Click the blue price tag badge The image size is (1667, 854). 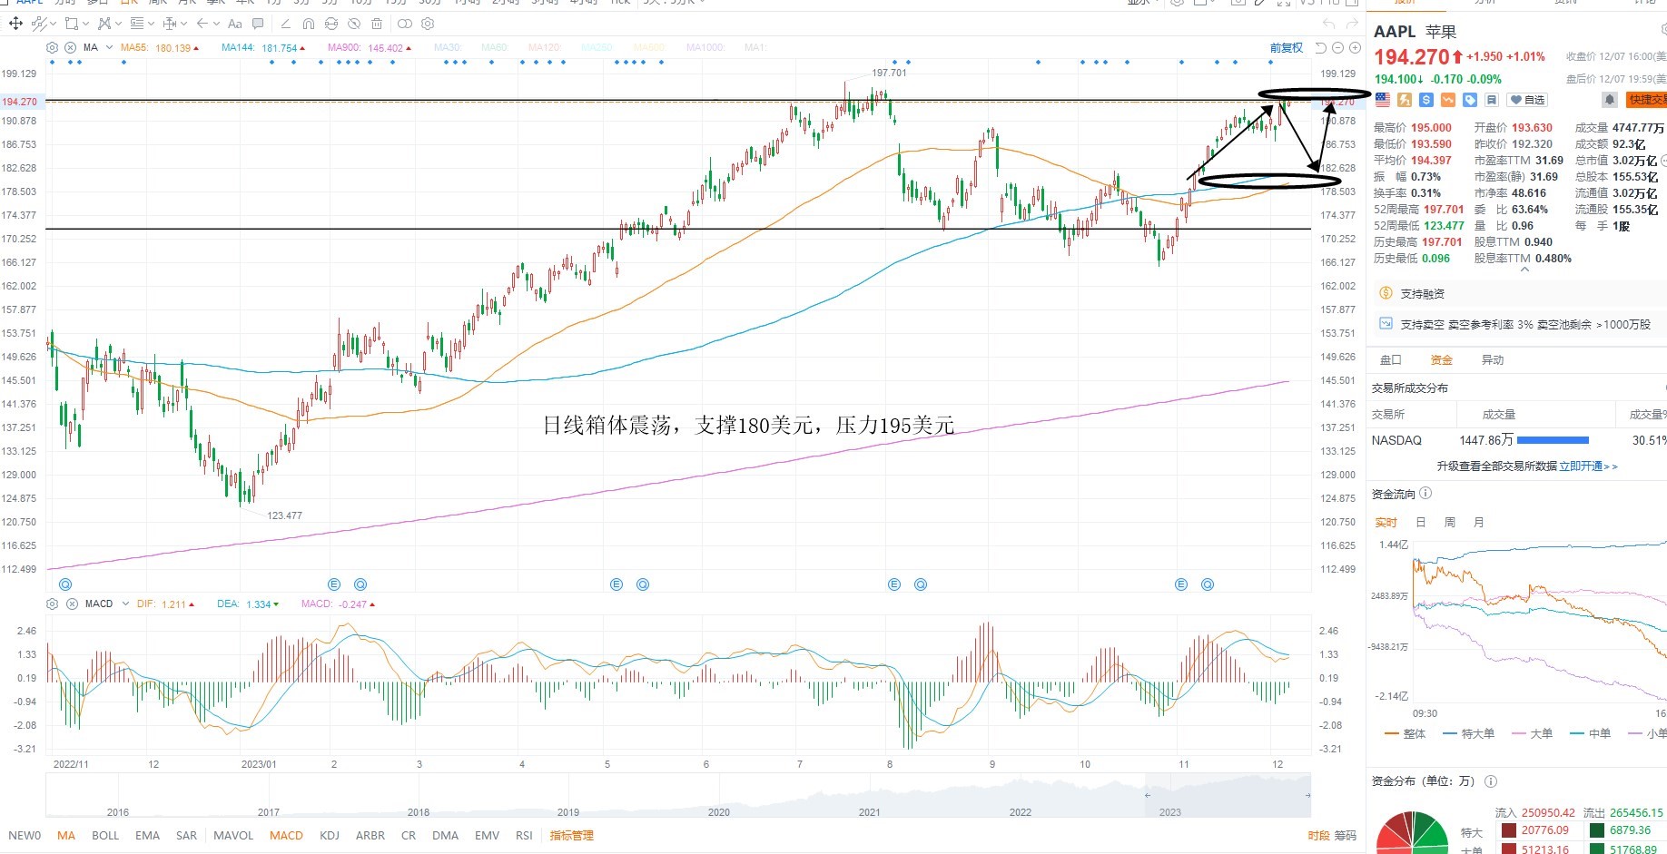point(1470,100)
